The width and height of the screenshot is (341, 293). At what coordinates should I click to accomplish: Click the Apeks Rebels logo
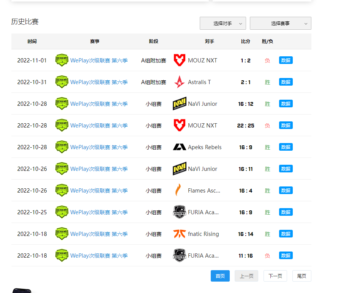(177, 147)
